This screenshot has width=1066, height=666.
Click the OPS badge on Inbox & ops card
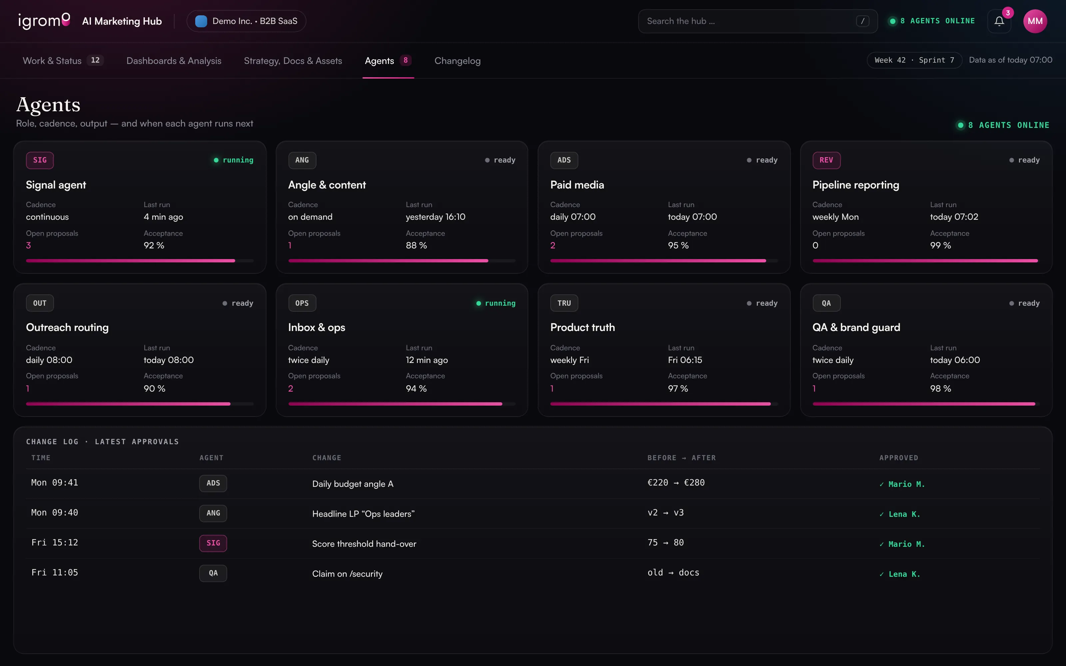tap(302, 303)
